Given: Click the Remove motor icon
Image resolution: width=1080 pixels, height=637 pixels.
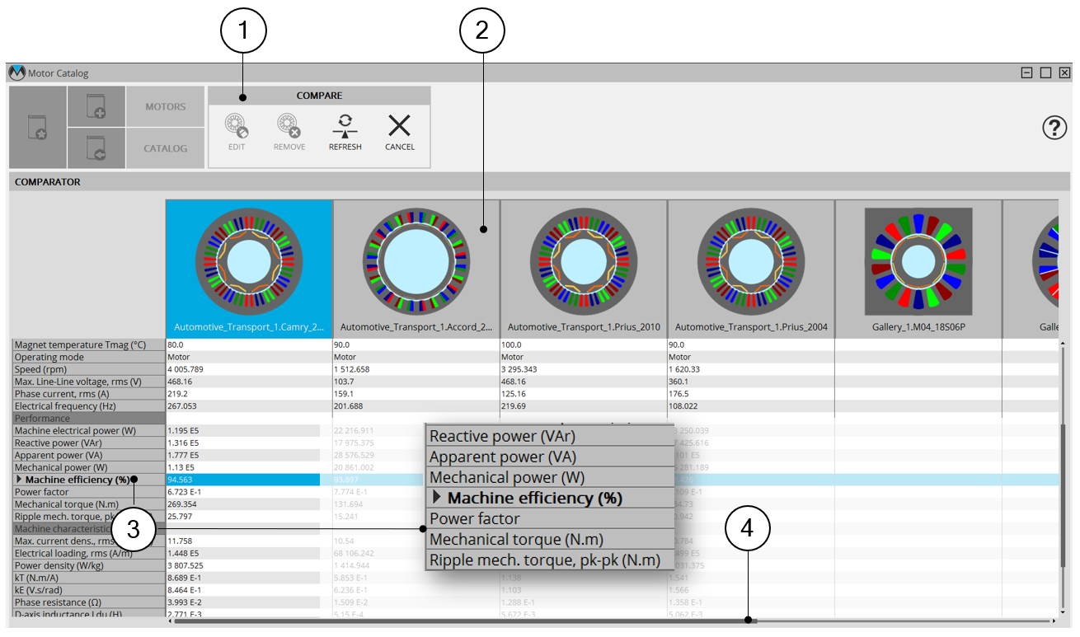Looking at the screenshot, I should click(x=289, y=126).
